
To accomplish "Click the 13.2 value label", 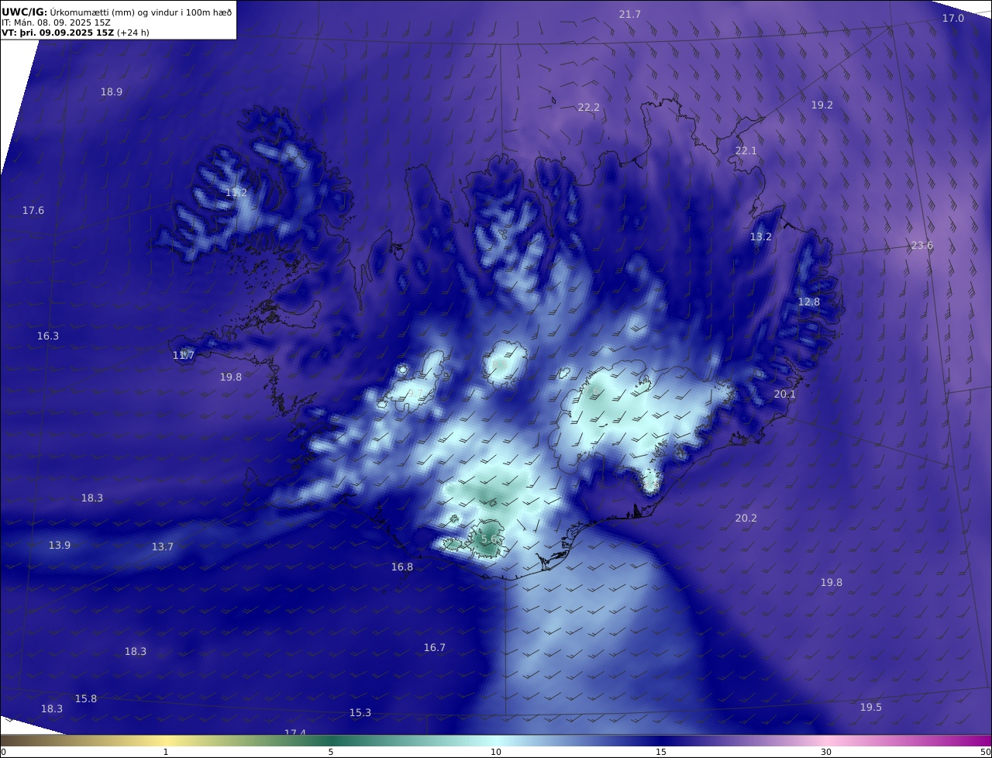I will (761, 236).
